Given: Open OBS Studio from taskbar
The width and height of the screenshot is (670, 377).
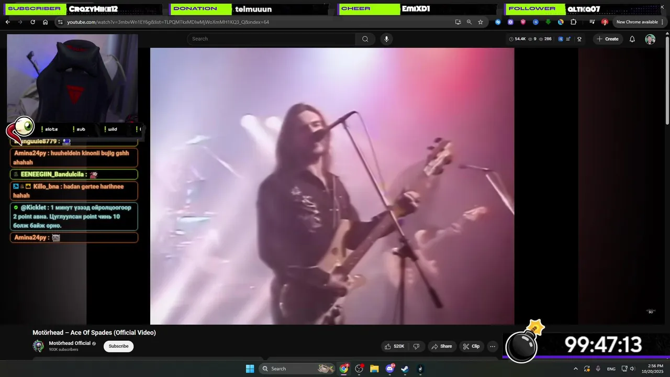Looking at the screenshot, I should [359, 369].
